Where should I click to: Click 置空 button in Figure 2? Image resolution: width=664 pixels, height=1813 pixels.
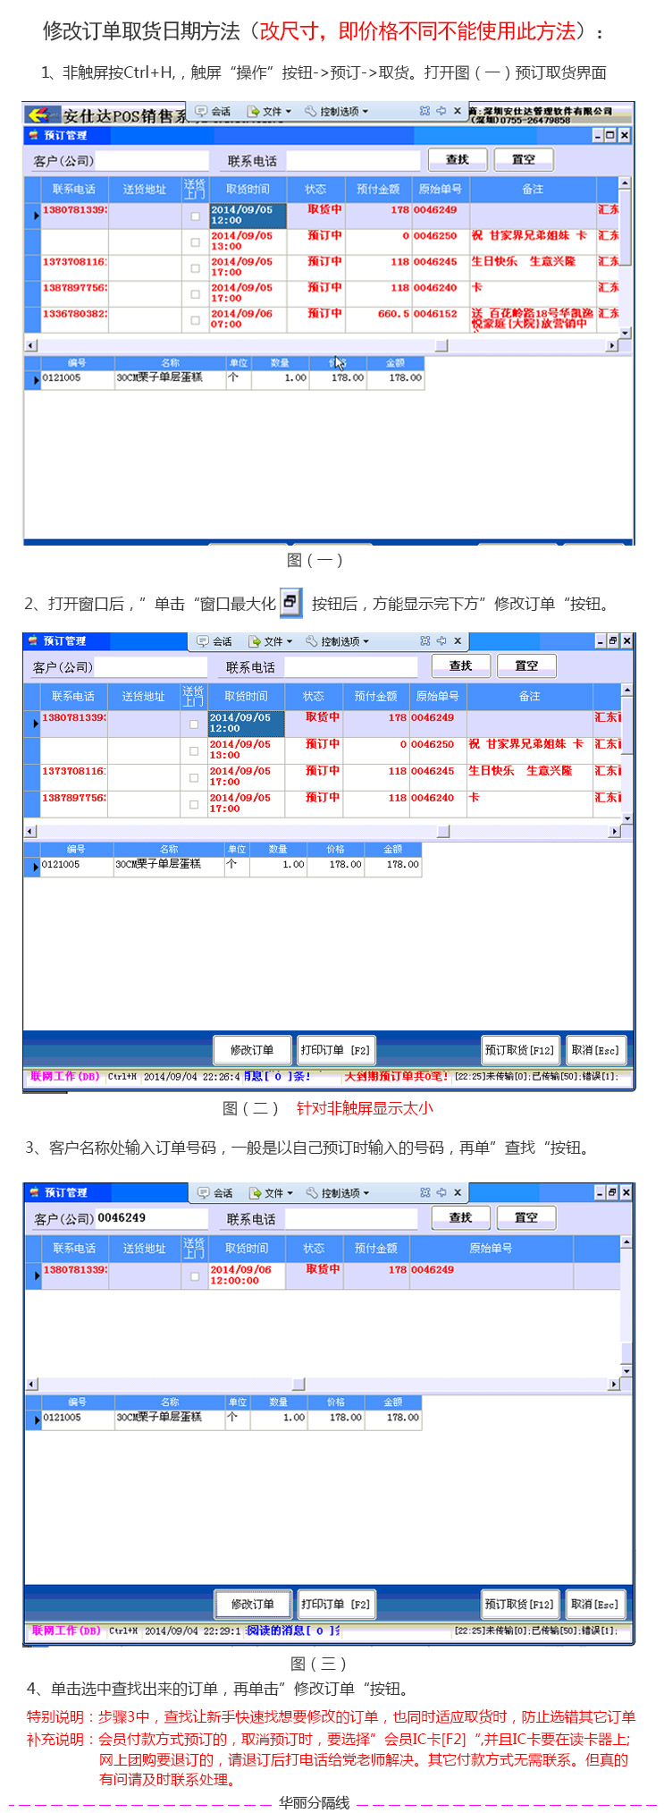coord(527,665)
